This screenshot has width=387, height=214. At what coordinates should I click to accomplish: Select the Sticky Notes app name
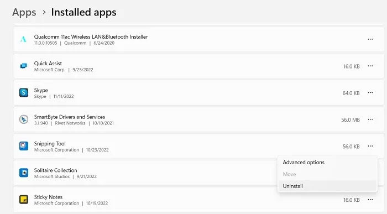[48, 197]
